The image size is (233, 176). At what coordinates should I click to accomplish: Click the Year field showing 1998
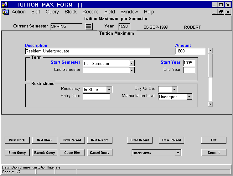tap(125, 27)
